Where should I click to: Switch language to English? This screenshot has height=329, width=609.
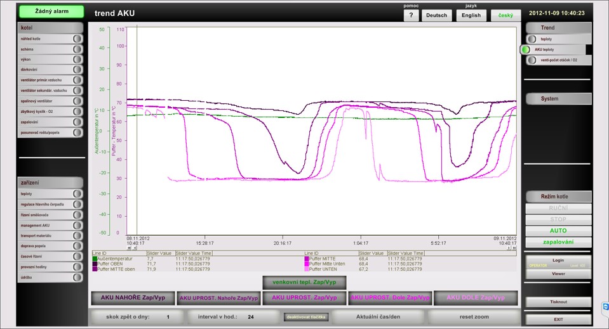tap(471, 15)
